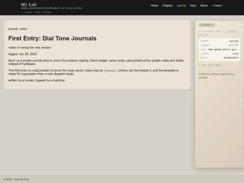Go to the Projects page
This screenshot has width=244, height=183.
[167, 5]
